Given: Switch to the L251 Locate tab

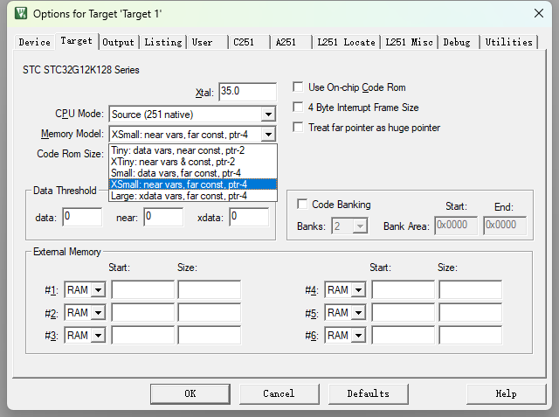Looking at the screenshot, I should (346, 42).
